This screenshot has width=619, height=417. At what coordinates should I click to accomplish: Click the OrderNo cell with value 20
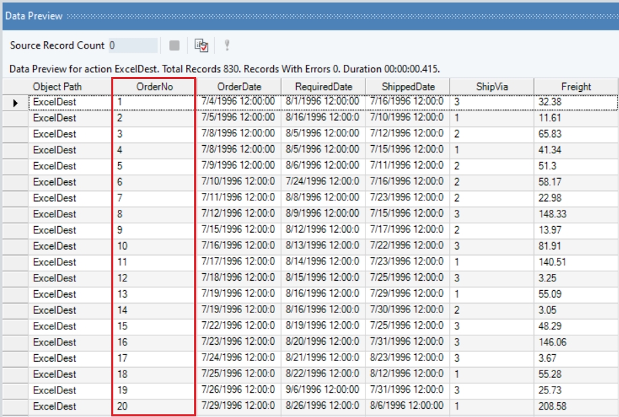click(x=154, y=406)
